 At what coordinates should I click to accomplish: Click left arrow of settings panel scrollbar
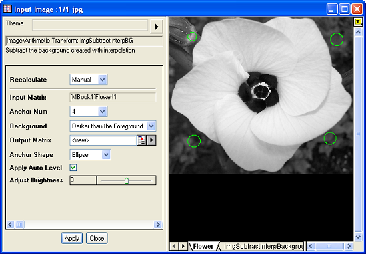coord(10,225)
